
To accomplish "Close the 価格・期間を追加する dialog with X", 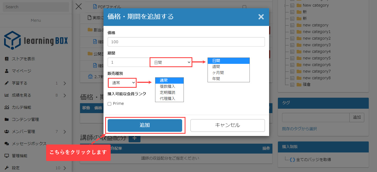I will click(261, 17).
